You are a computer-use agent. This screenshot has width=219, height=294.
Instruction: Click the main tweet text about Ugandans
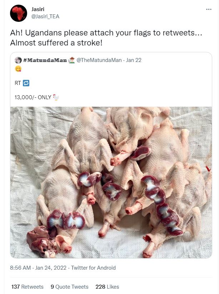click(106, 38)
